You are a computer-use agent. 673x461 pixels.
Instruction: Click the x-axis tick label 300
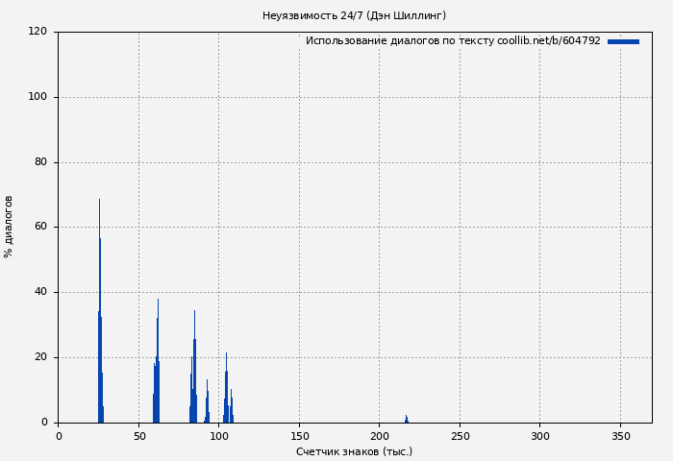tap(539, 436)
